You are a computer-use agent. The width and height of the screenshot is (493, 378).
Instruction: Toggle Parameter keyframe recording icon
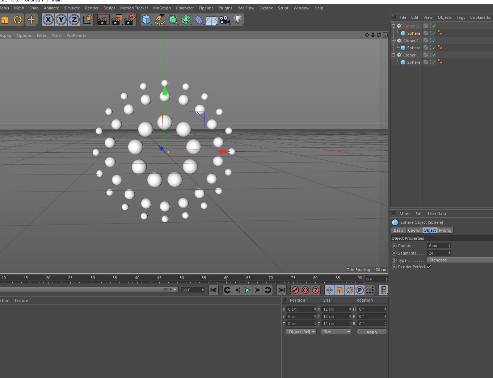click(360, 290)
